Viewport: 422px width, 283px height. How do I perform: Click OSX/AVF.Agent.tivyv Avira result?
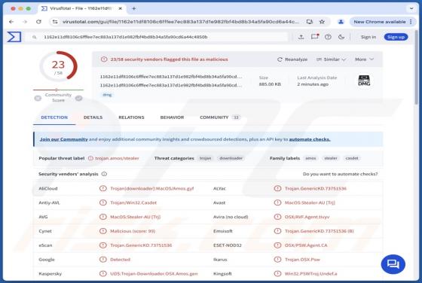coord(307,217)
